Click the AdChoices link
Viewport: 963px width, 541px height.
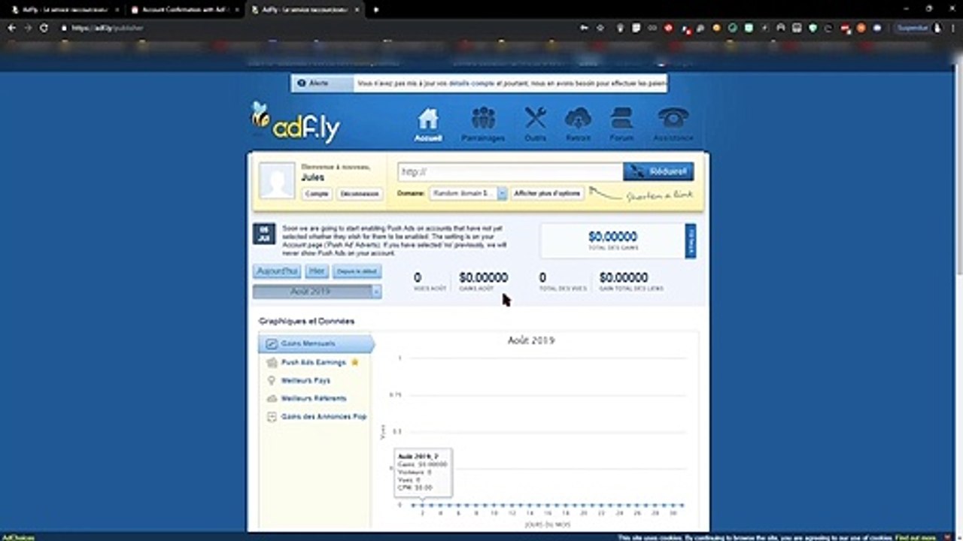17,537
